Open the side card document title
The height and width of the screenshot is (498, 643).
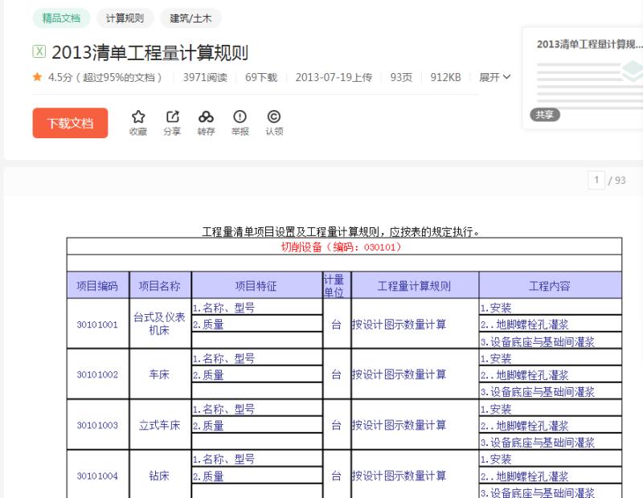[x=589, y=44]
